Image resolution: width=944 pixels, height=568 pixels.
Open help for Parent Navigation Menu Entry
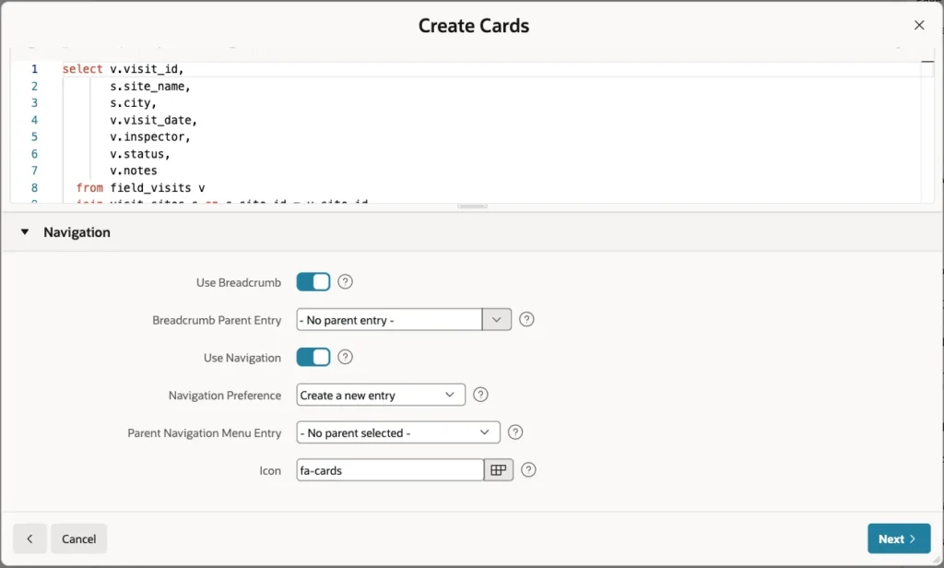(x=515, y=432)
